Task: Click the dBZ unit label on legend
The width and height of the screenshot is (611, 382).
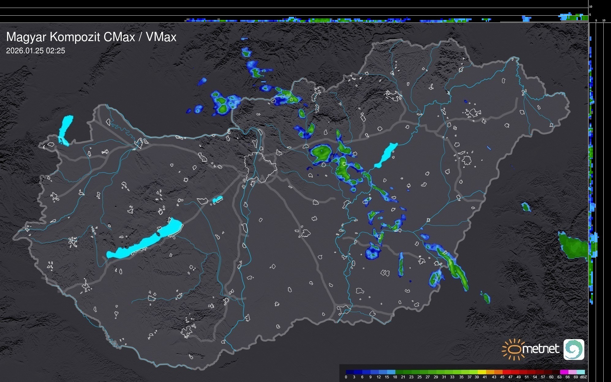Action: click(583, 377)
